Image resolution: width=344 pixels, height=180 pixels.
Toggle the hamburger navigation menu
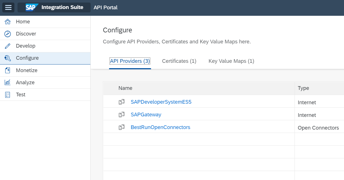click(8, 8)
